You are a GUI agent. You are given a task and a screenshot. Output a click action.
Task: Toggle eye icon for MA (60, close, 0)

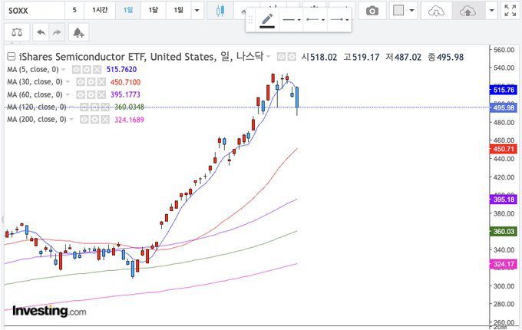81,94
